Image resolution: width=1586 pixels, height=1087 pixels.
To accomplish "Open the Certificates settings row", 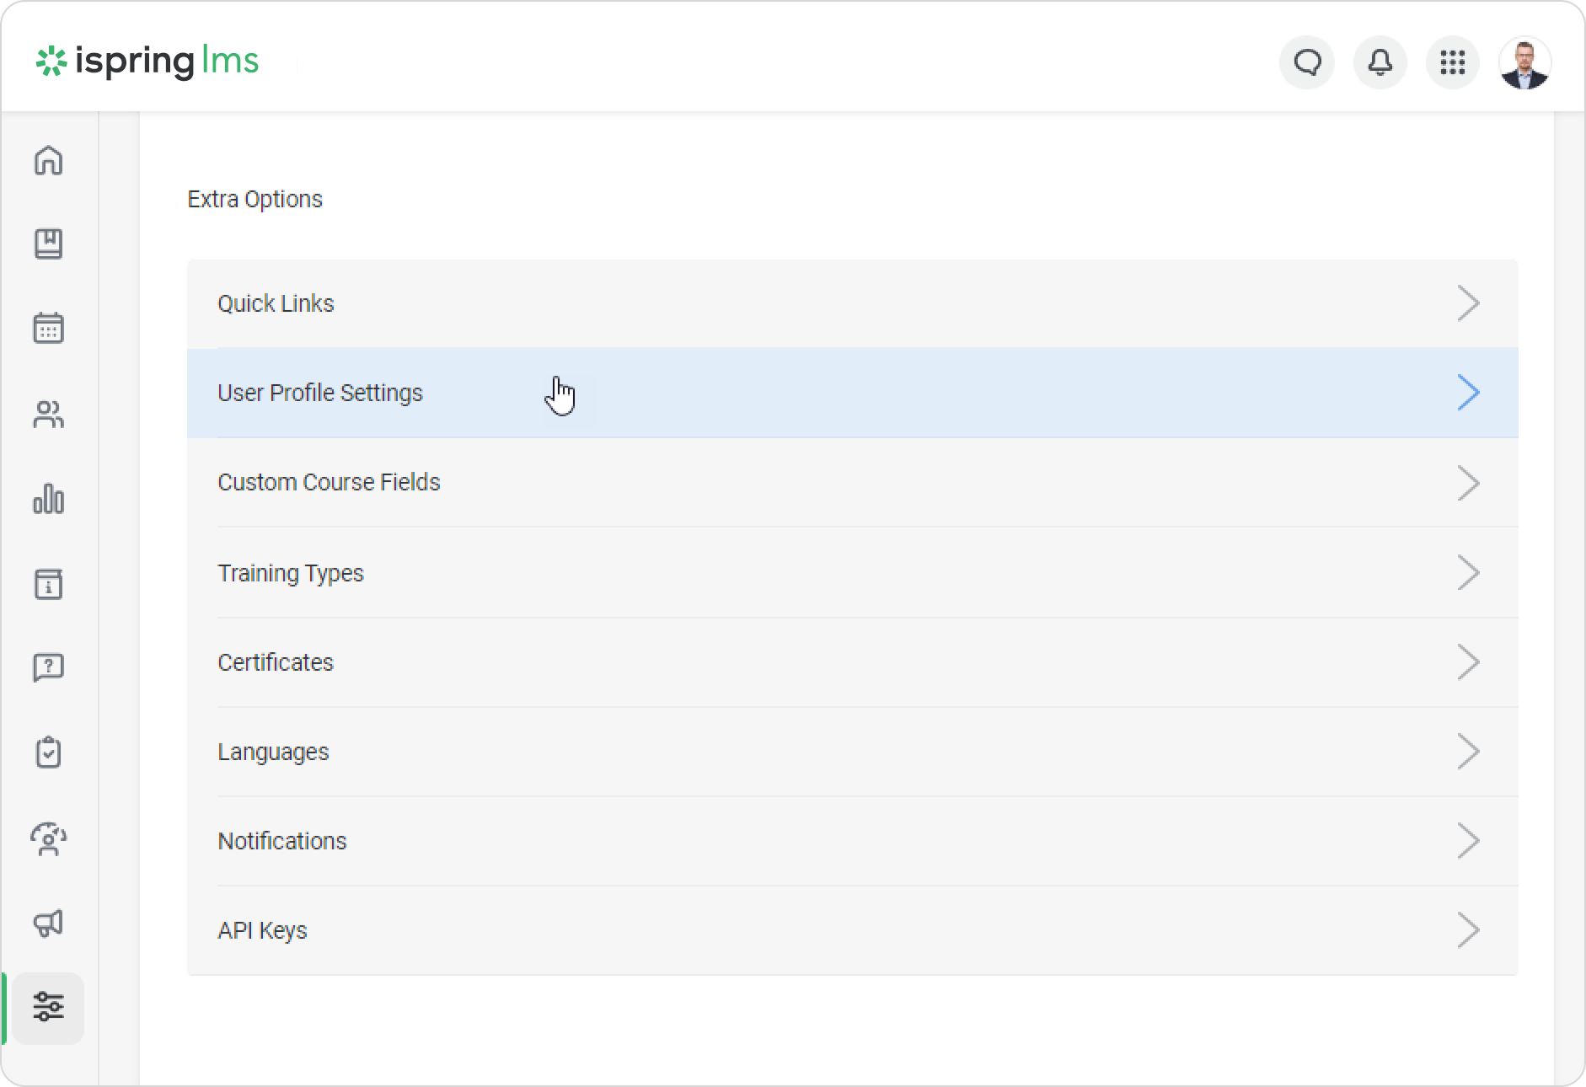I will pos(276,662).
